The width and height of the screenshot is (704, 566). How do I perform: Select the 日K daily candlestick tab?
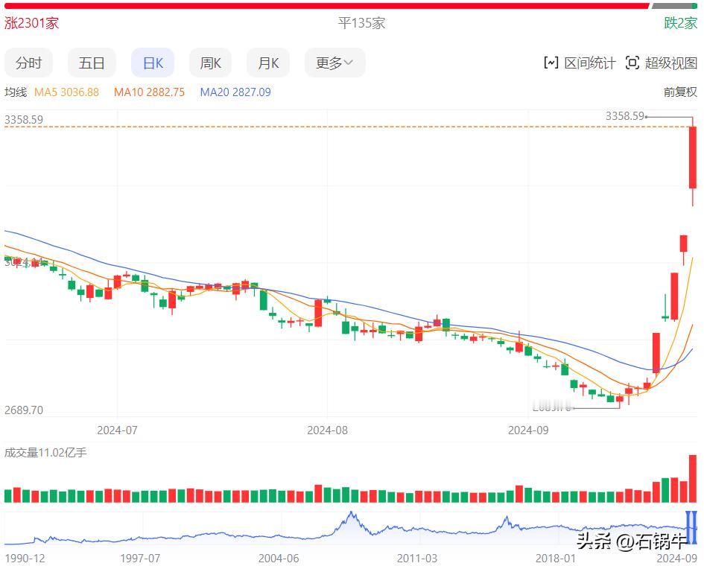click(153, 63)
